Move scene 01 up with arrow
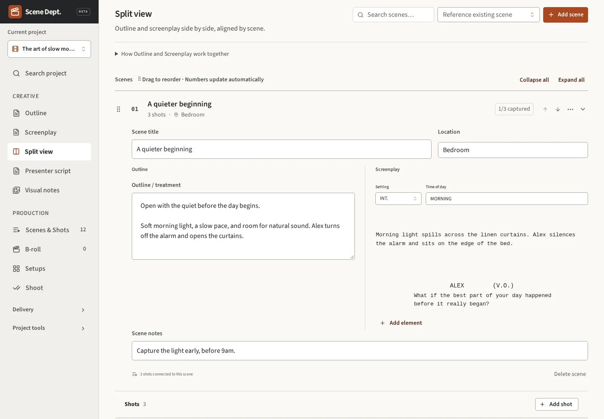The image size is (604, 419). click(545, 109)
